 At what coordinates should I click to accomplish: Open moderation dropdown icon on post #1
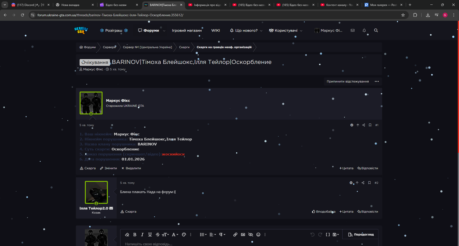click(352, 125)
